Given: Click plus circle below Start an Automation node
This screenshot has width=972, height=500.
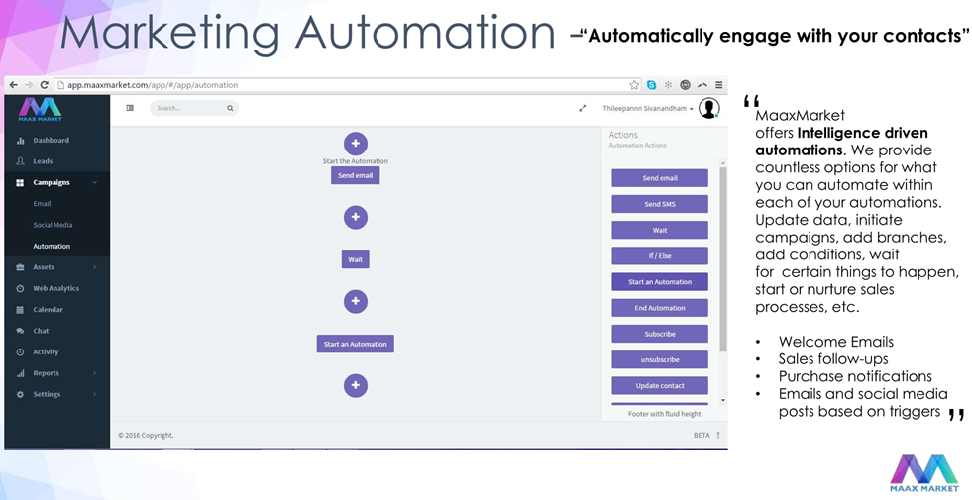Looking at the screenshot, I should pos(355,385).
